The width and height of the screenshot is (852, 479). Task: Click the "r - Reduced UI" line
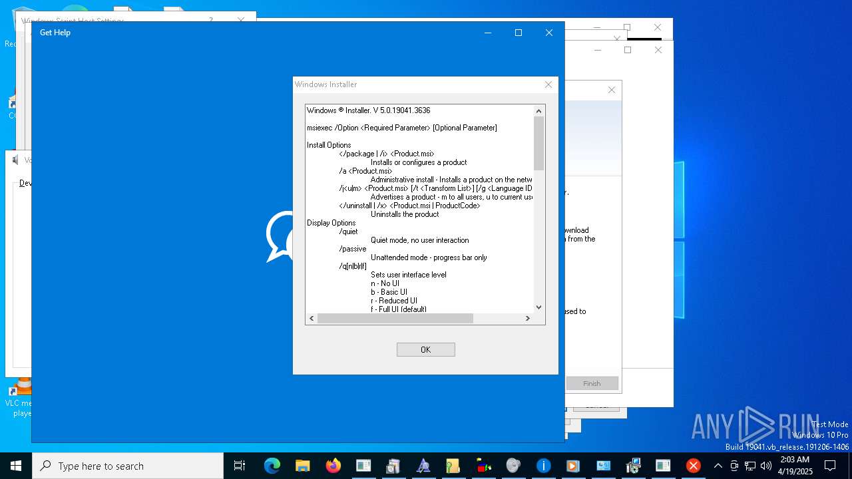click(x=394, y=301)
